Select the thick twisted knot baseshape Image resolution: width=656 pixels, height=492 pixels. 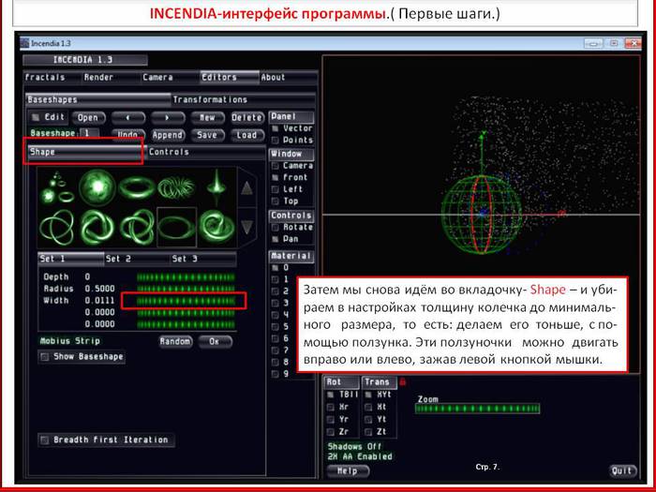point(97,228)
